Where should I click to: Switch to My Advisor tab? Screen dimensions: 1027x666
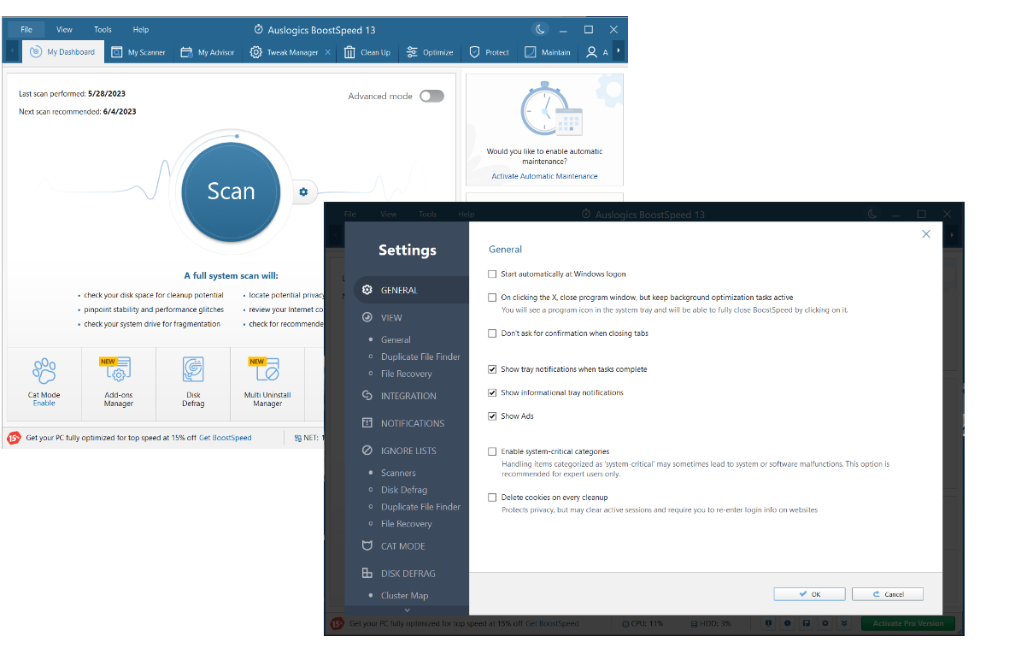(x=208, y=52)
